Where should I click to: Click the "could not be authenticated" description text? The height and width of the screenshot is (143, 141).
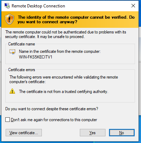click(66, 35)
